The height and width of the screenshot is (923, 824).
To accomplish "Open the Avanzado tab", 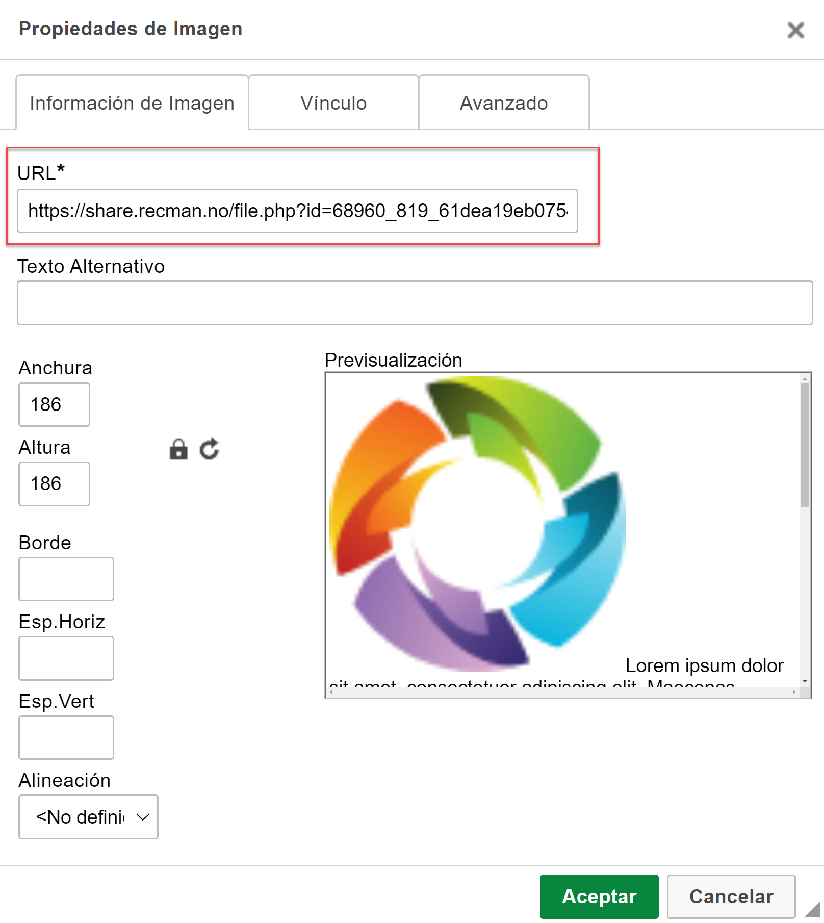I will 504,103.
